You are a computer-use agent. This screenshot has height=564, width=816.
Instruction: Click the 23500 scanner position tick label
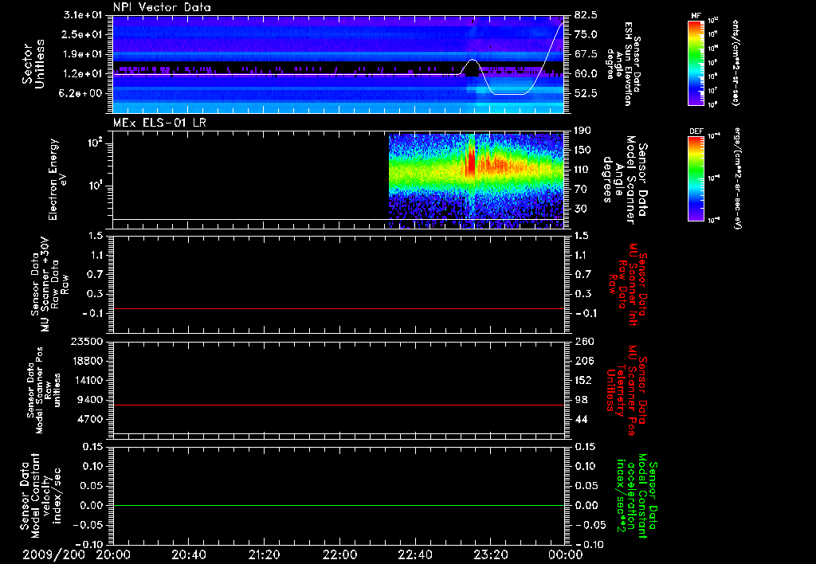[86, 341]
